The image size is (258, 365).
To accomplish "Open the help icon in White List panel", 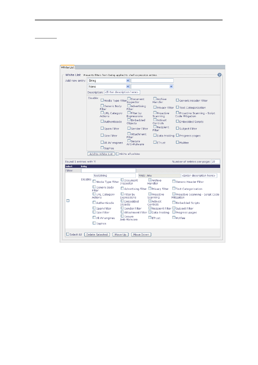I will pyautogui.click(x=219, y=75).
